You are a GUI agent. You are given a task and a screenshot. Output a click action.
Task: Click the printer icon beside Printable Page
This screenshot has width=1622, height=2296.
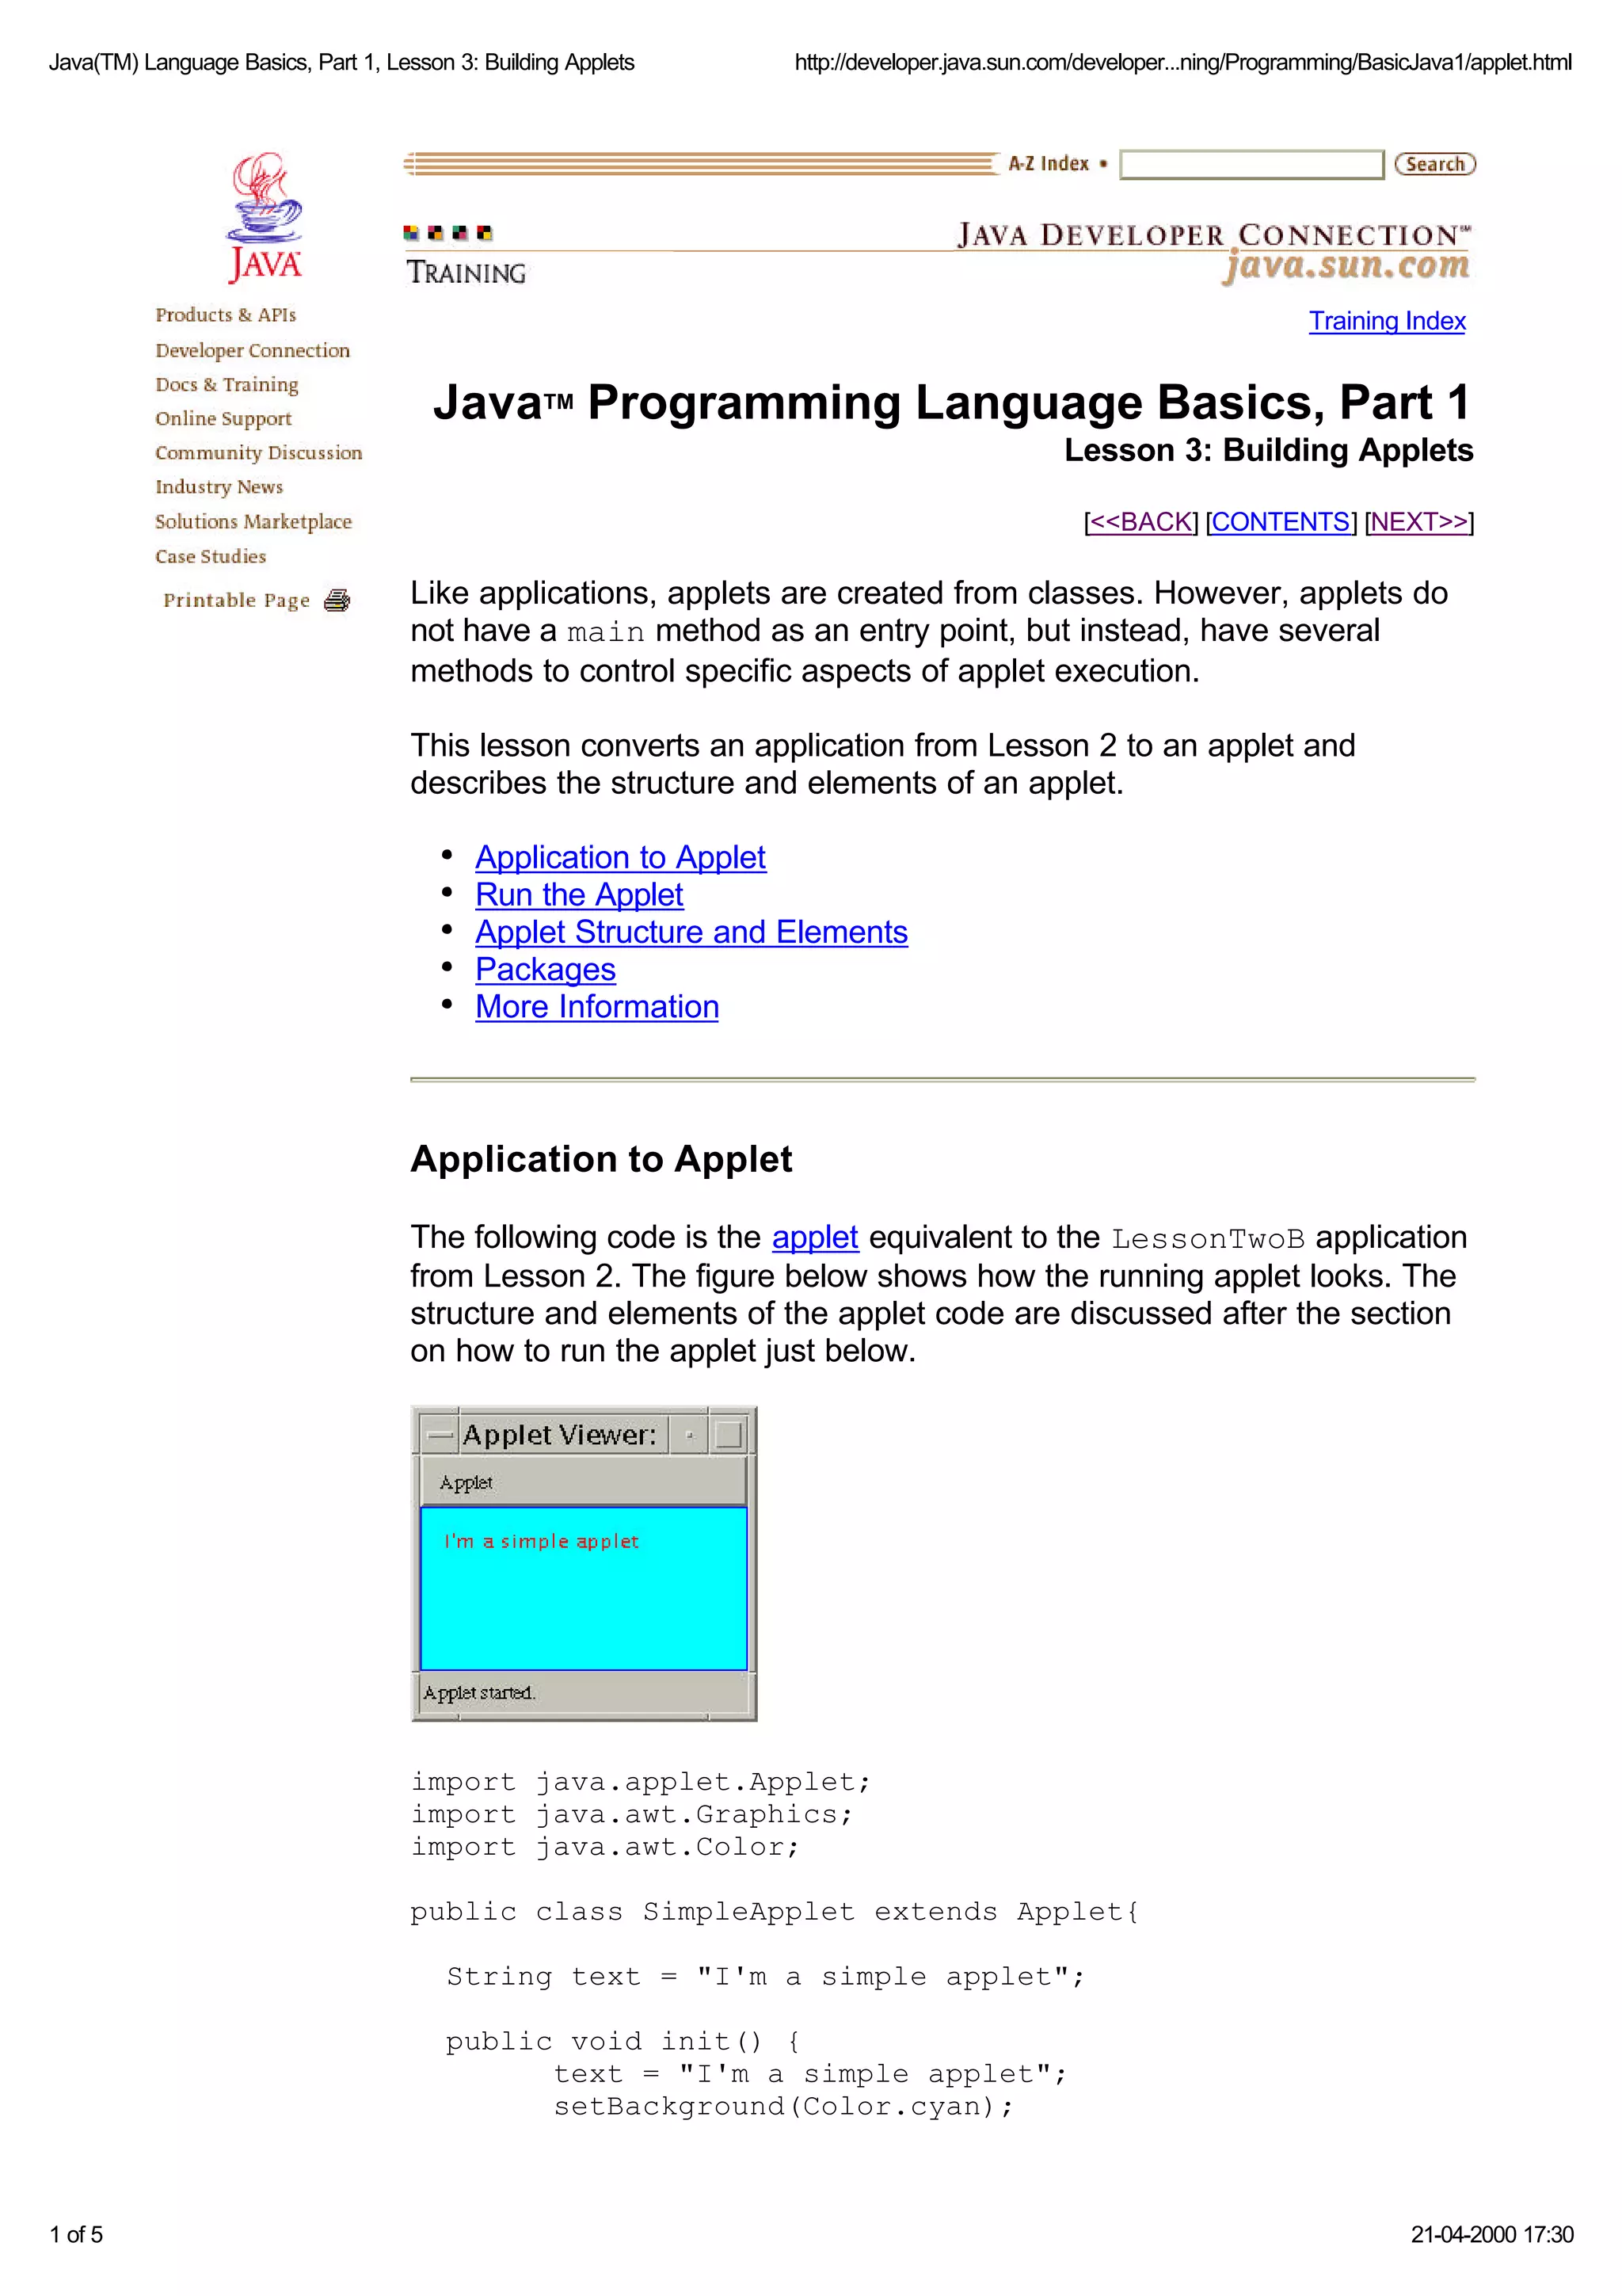click(337, 600)
